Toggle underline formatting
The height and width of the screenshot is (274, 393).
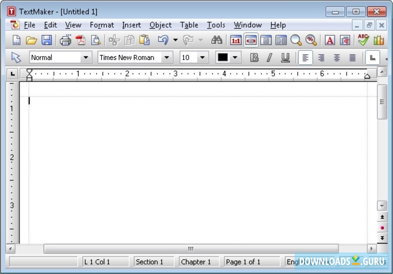285,58
